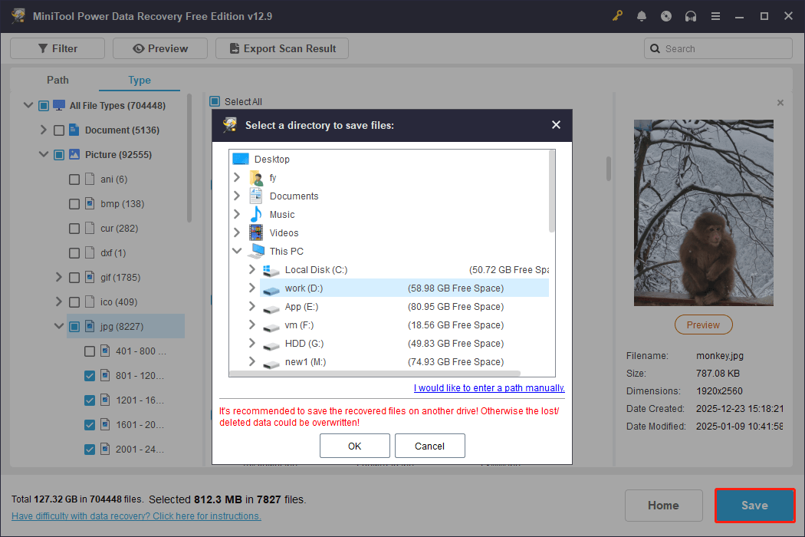Click the MiniTool app logo in title bar
This screenshot has width=805, height=537.
18,16
